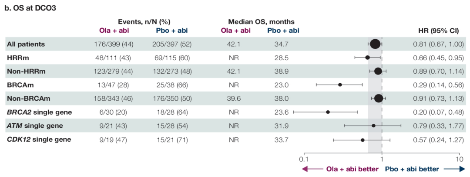Click the ATM single gene plot marker
Image resolution: width=470 pixels, height=177 pixels.
coord(373,126)
